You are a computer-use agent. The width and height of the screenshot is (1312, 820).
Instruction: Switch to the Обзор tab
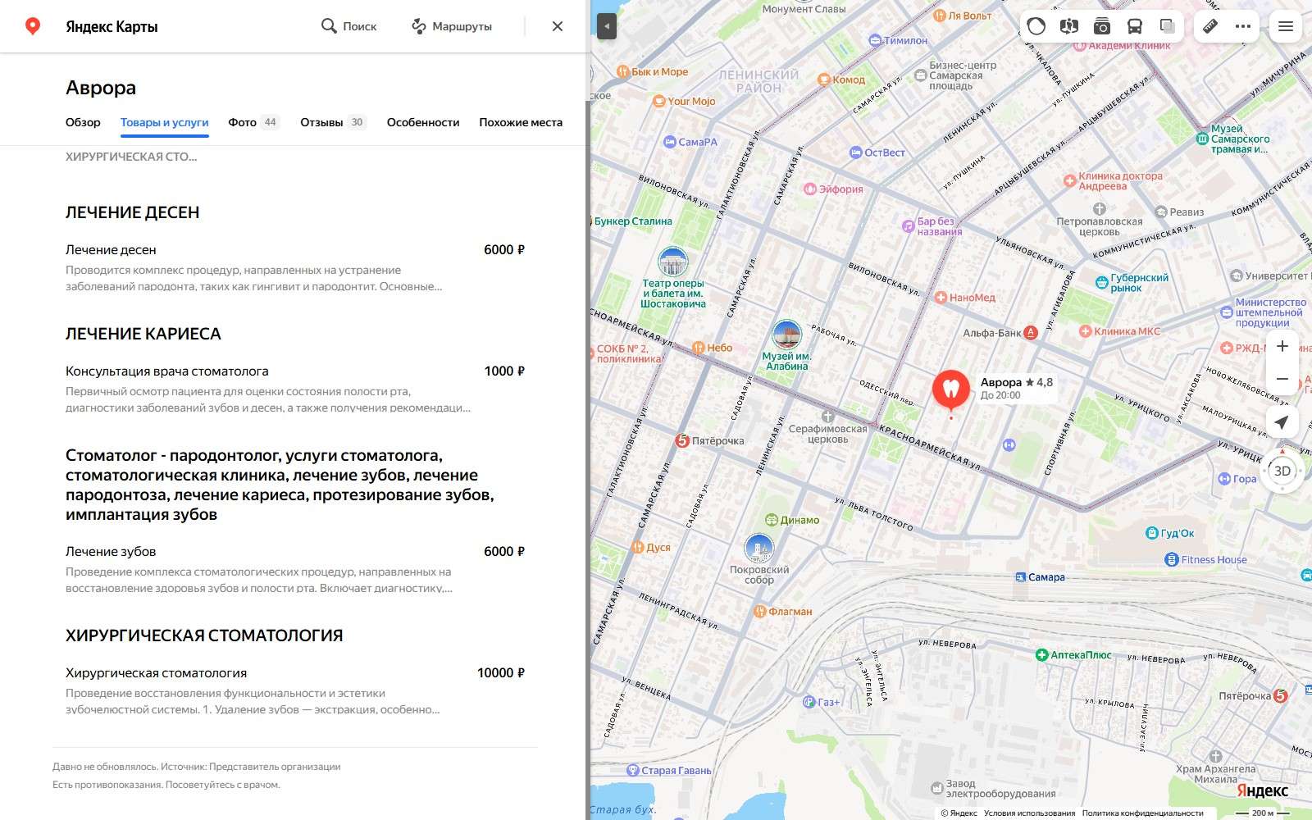(83, 122)
